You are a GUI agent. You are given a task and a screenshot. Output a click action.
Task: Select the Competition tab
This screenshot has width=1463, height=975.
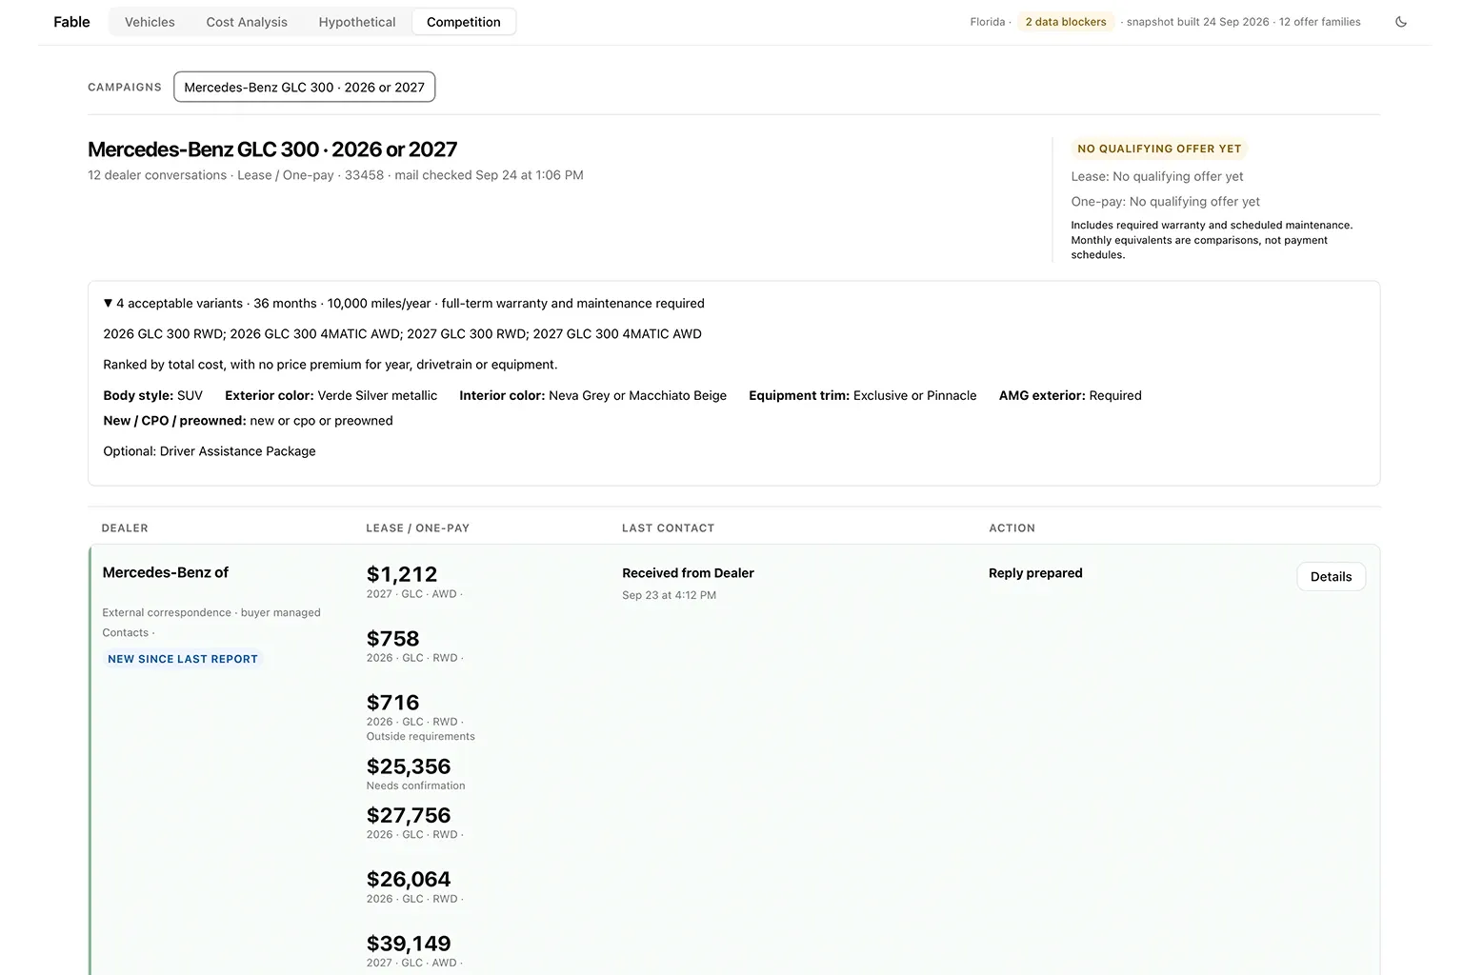click(x=464, y=22)
